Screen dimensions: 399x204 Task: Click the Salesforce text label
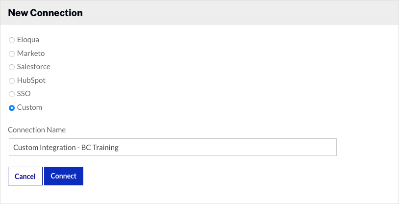(x=33, y=67)
